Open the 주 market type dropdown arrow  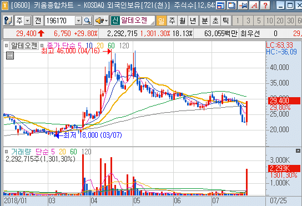[x=28, y=21]
